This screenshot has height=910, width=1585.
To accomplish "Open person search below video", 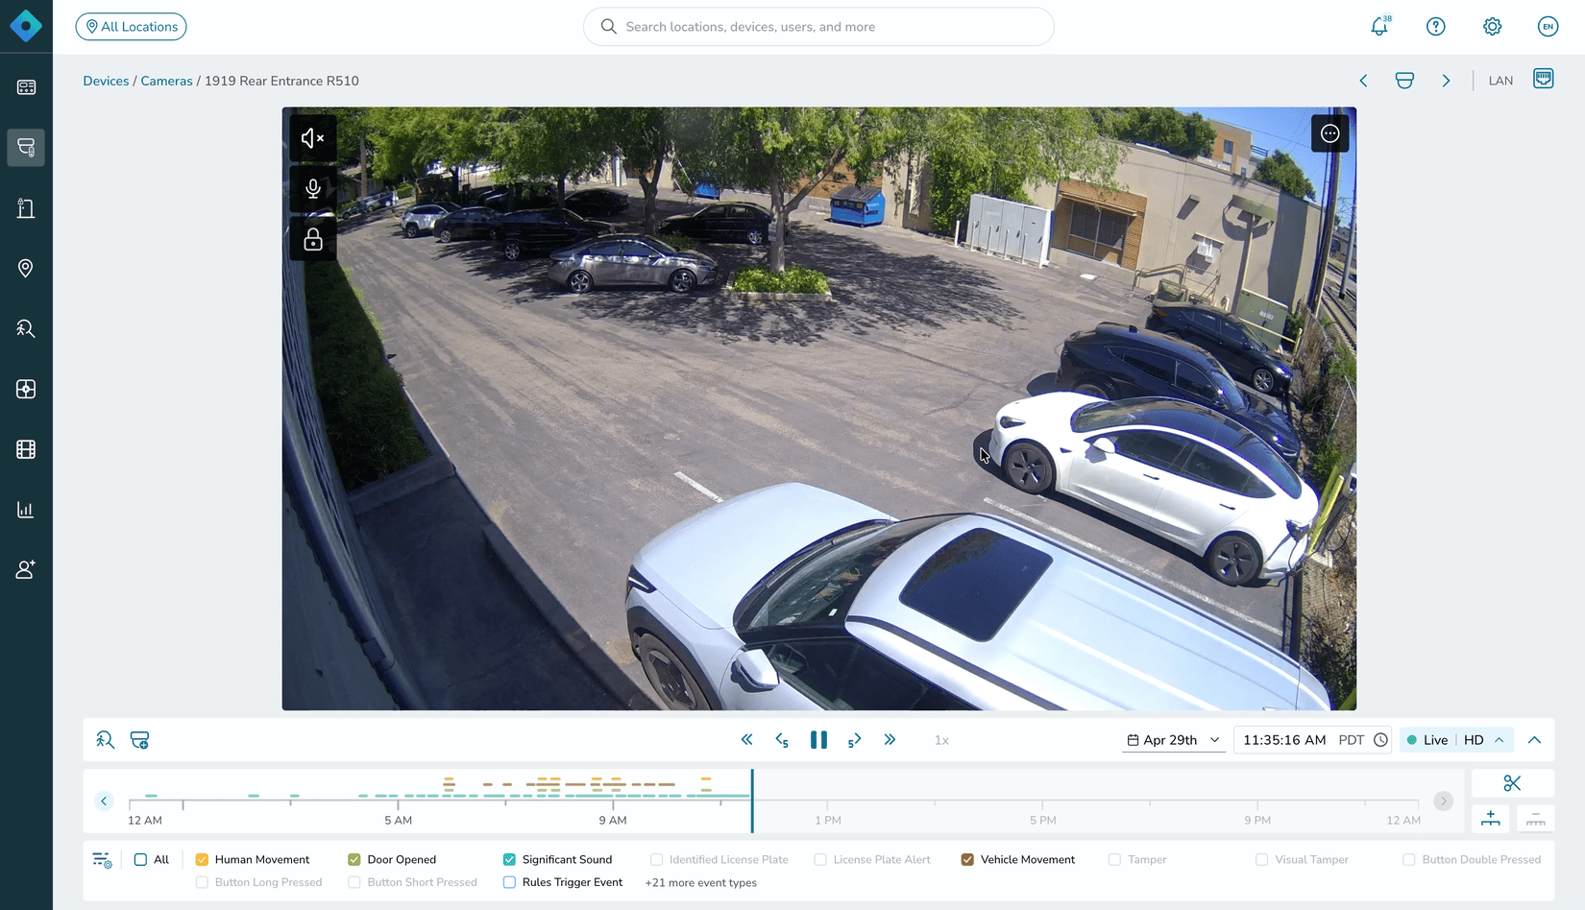I will point(105,740).
